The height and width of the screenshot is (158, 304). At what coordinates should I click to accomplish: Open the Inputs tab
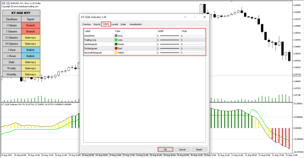97,24
